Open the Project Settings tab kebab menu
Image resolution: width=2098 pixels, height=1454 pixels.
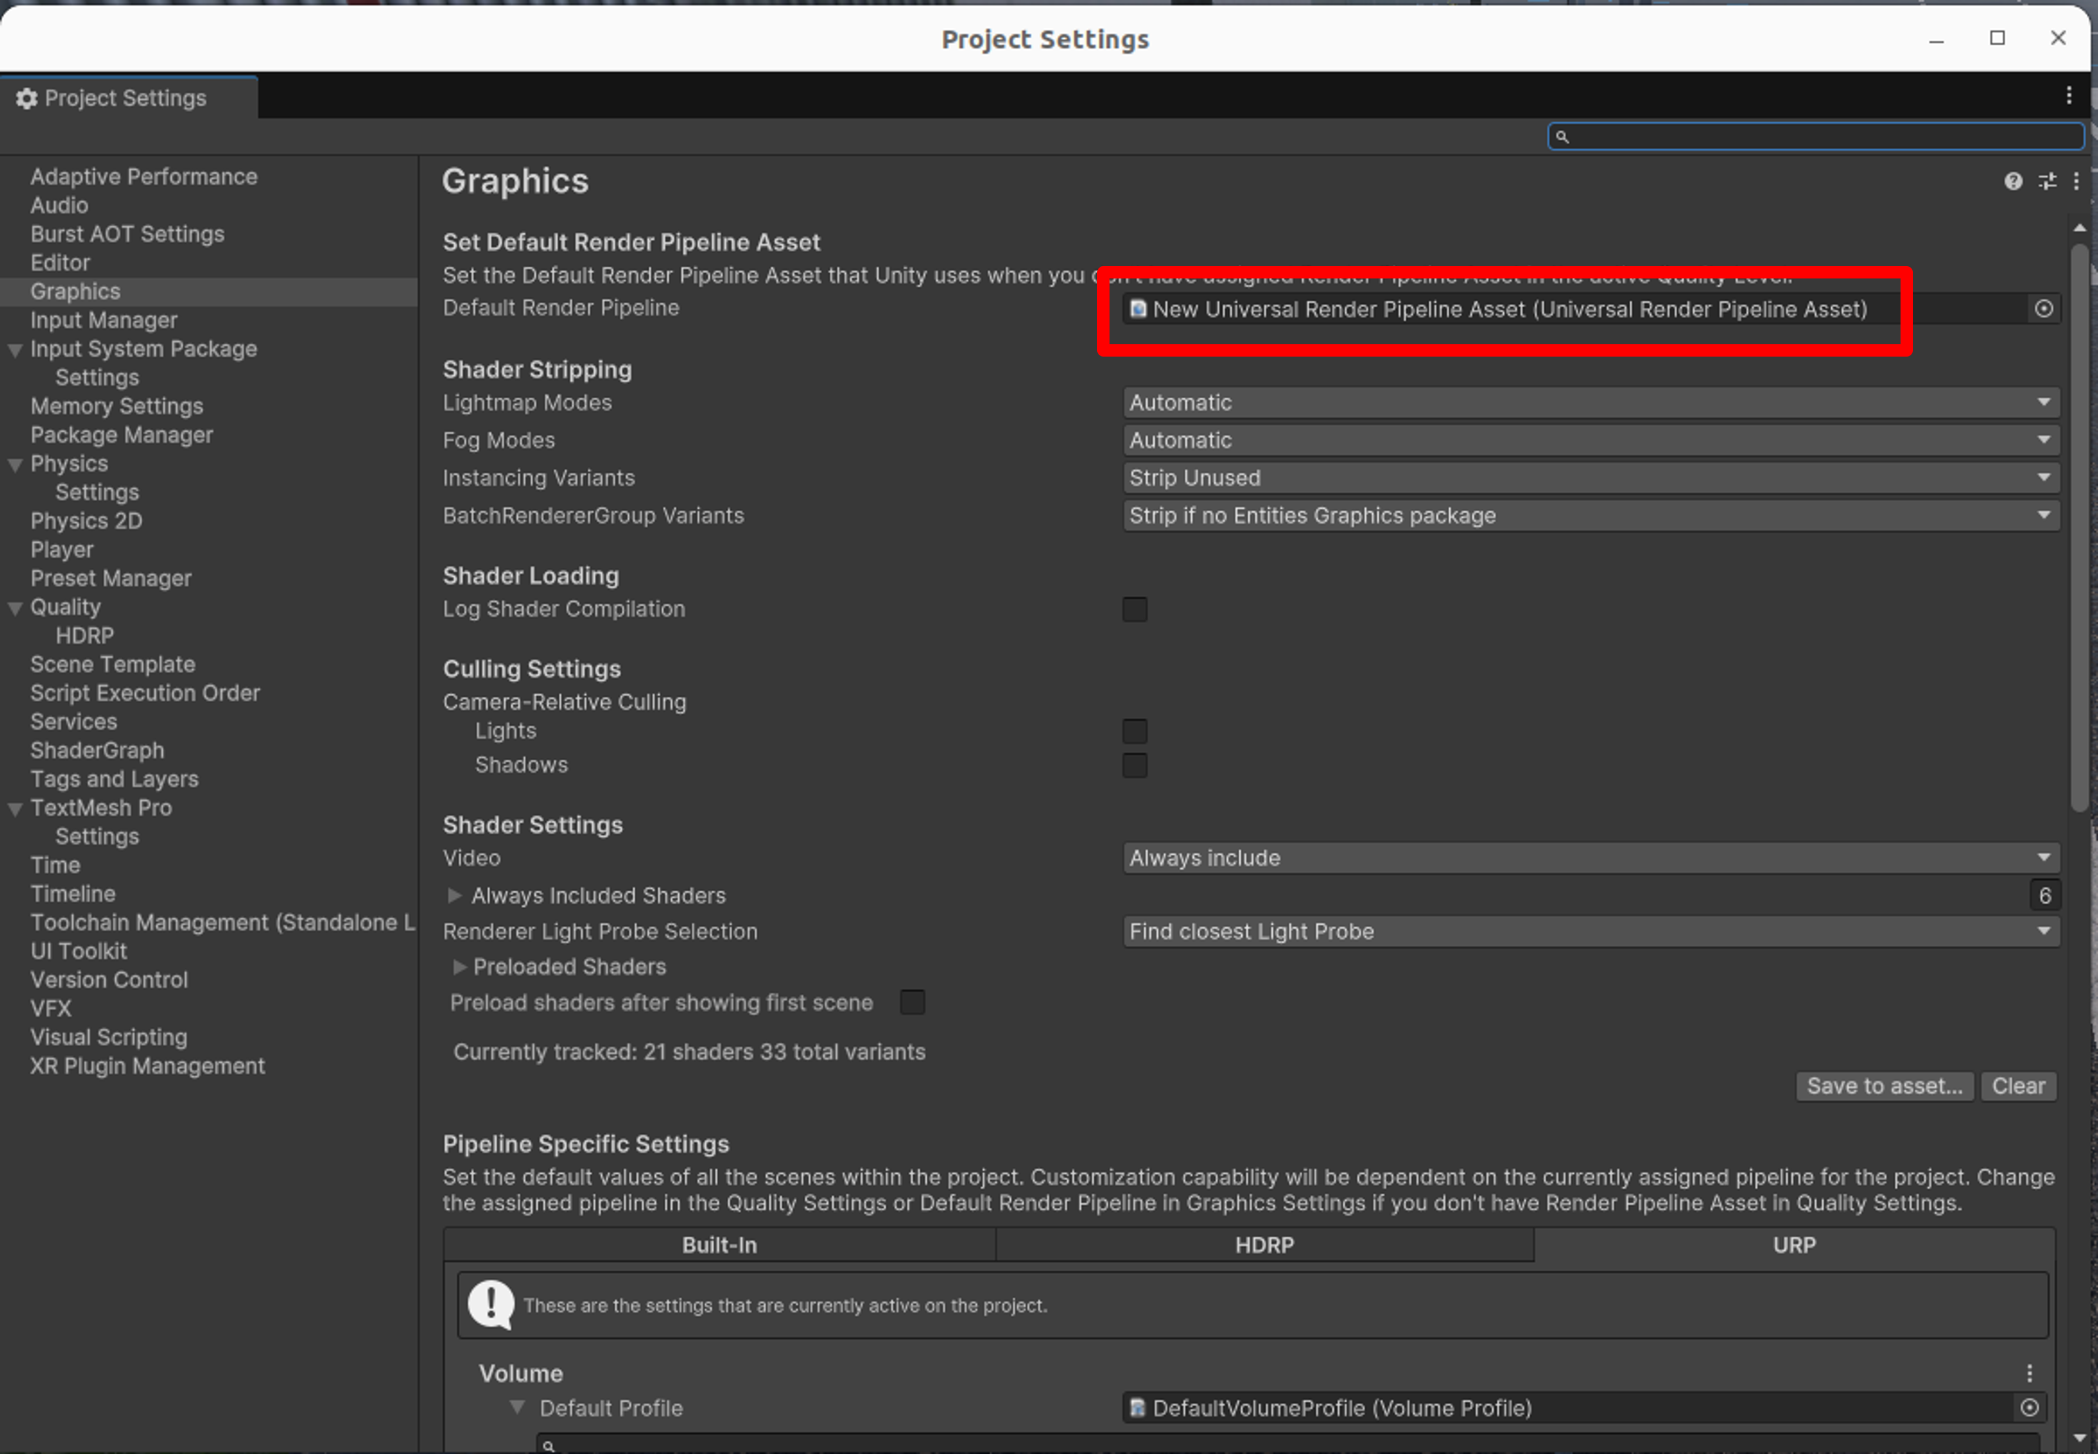[2069, 96]
